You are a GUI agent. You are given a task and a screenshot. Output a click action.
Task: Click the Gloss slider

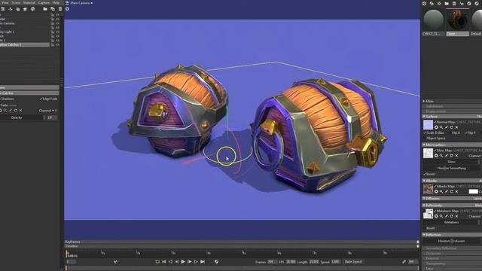pos(451,162)
